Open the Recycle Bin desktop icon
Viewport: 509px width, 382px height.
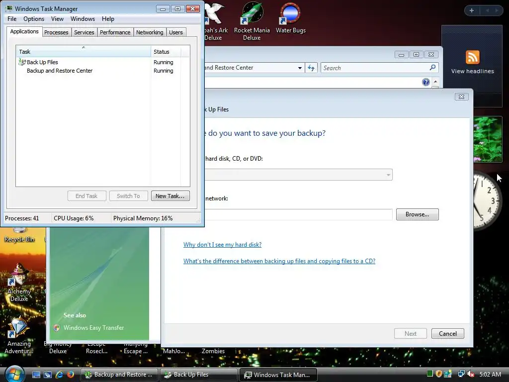pos(19,235)
